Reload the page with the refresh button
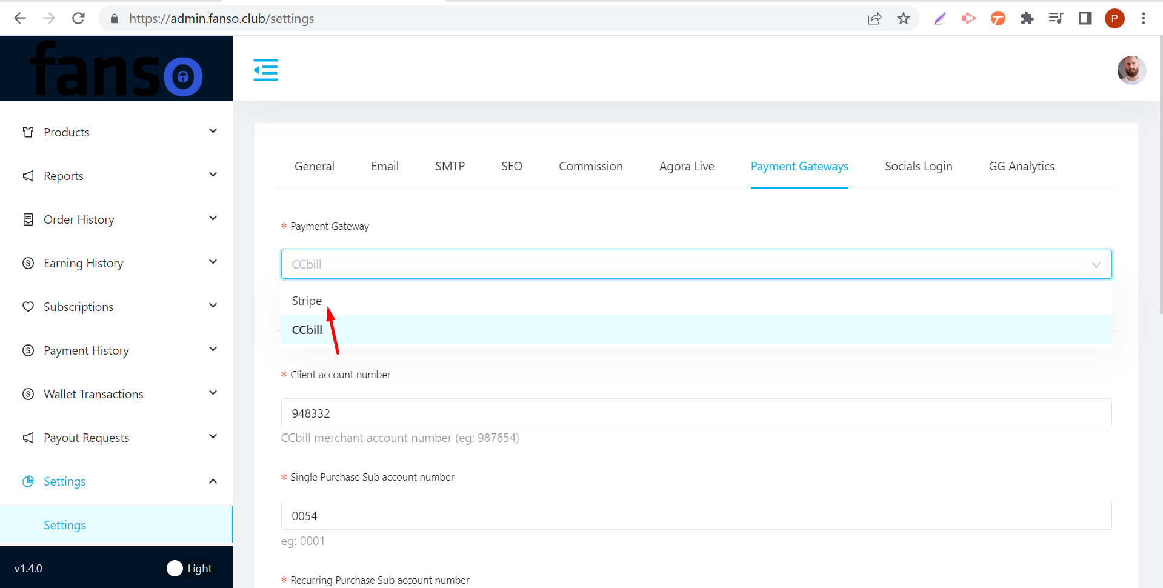1163x588 pixels. [x=78, y=19]
